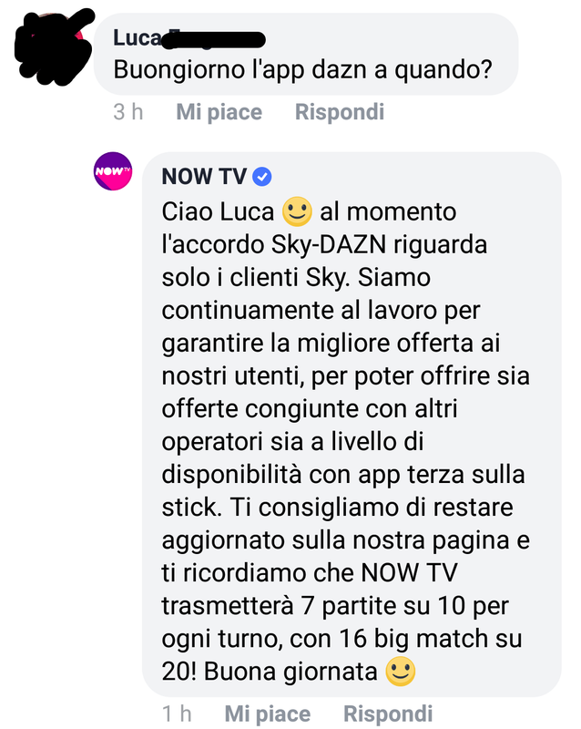Select Luca's comment text 'Buongiorno l'app dazn a quando?'
This screenshot has height=729, width=581.
[302, 70]
